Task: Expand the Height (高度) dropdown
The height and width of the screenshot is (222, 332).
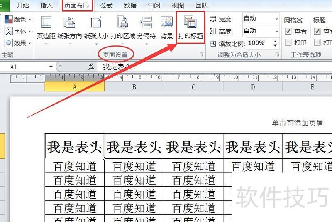Action: point(277,31)
